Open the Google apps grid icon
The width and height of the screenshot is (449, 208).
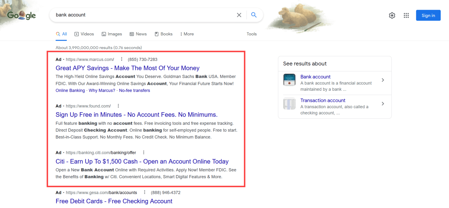pyautogui.click(x=406, y=16)
